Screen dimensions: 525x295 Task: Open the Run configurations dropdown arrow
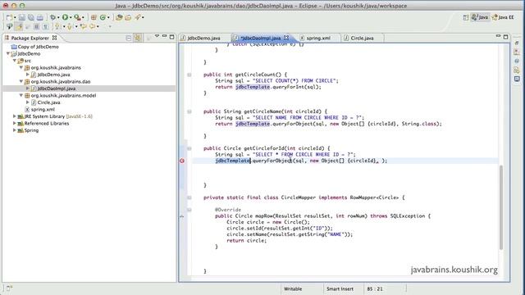(71, 18)
